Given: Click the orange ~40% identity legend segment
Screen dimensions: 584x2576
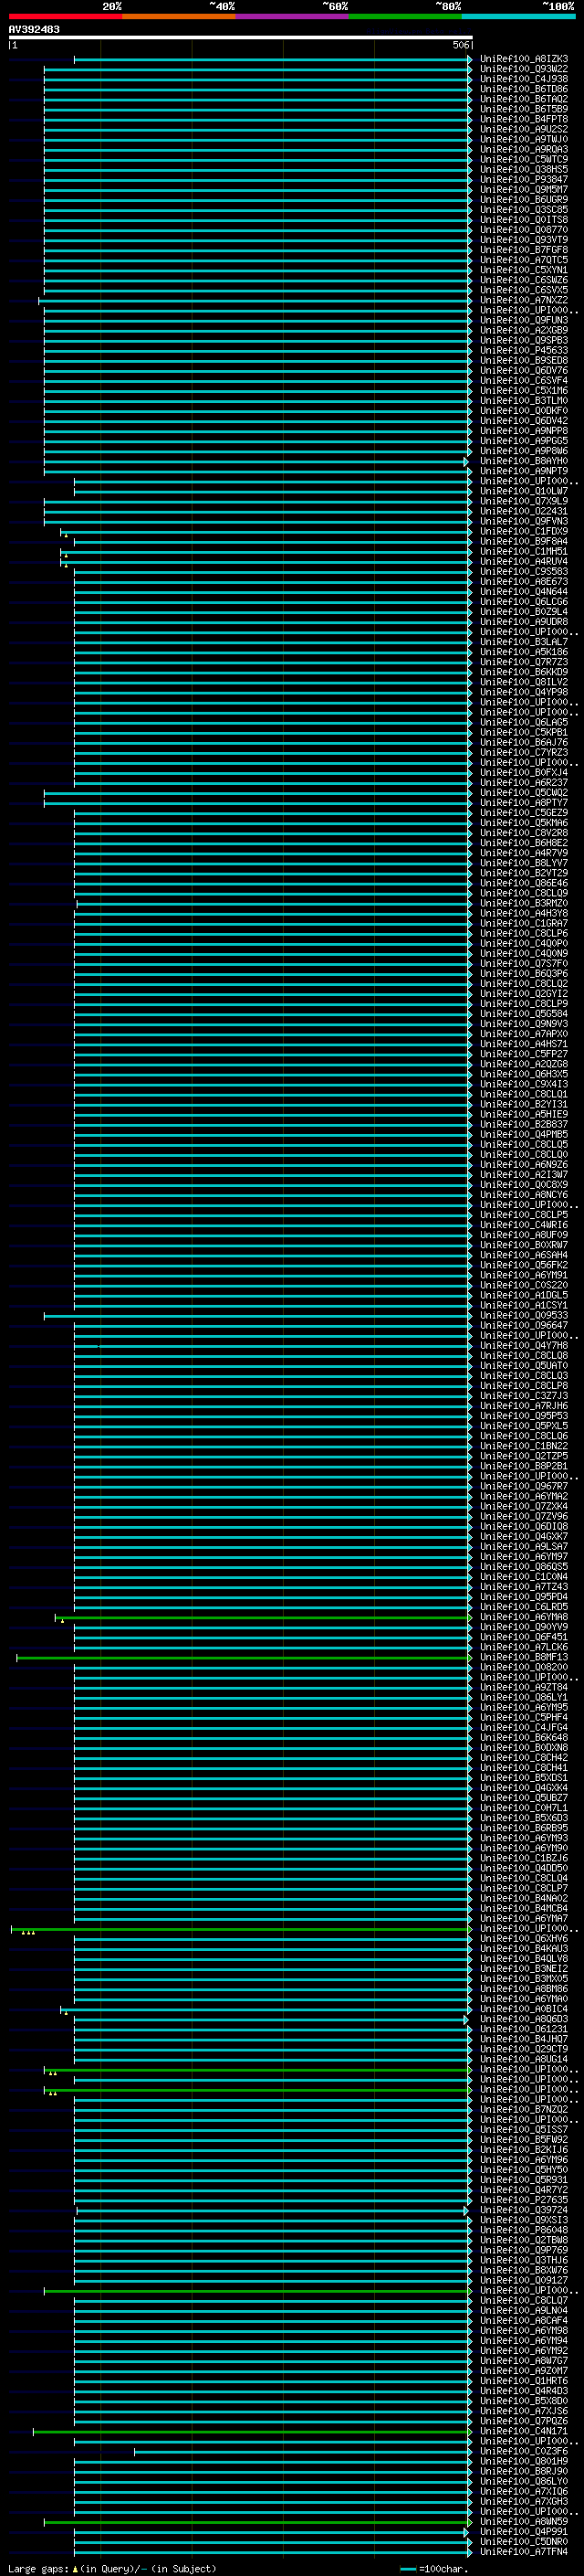Looking at the screenshot, I should 179,16.
